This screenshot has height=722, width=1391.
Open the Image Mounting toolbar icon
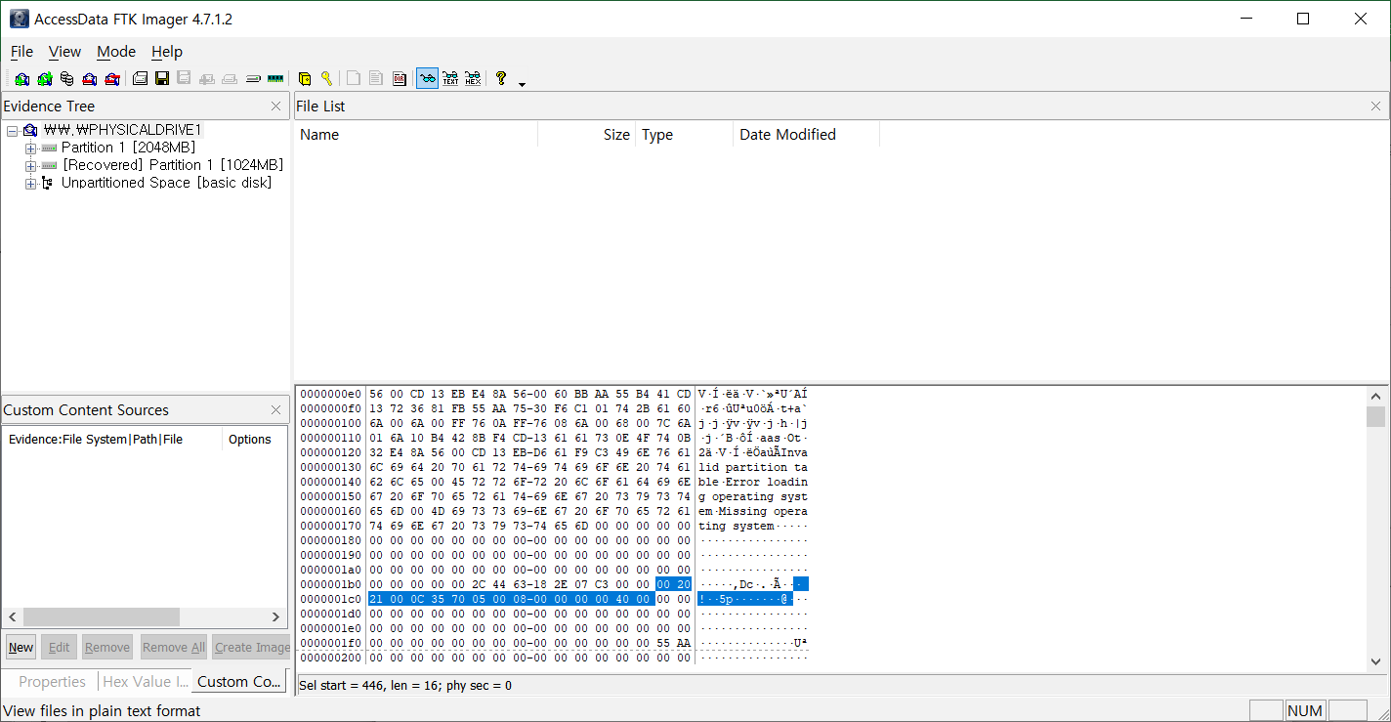coord(66,79)
